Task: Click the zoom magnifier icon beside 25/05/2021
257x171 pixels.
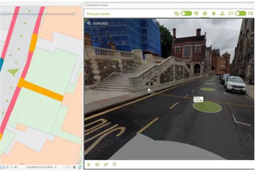Action: tap(88, 23)
